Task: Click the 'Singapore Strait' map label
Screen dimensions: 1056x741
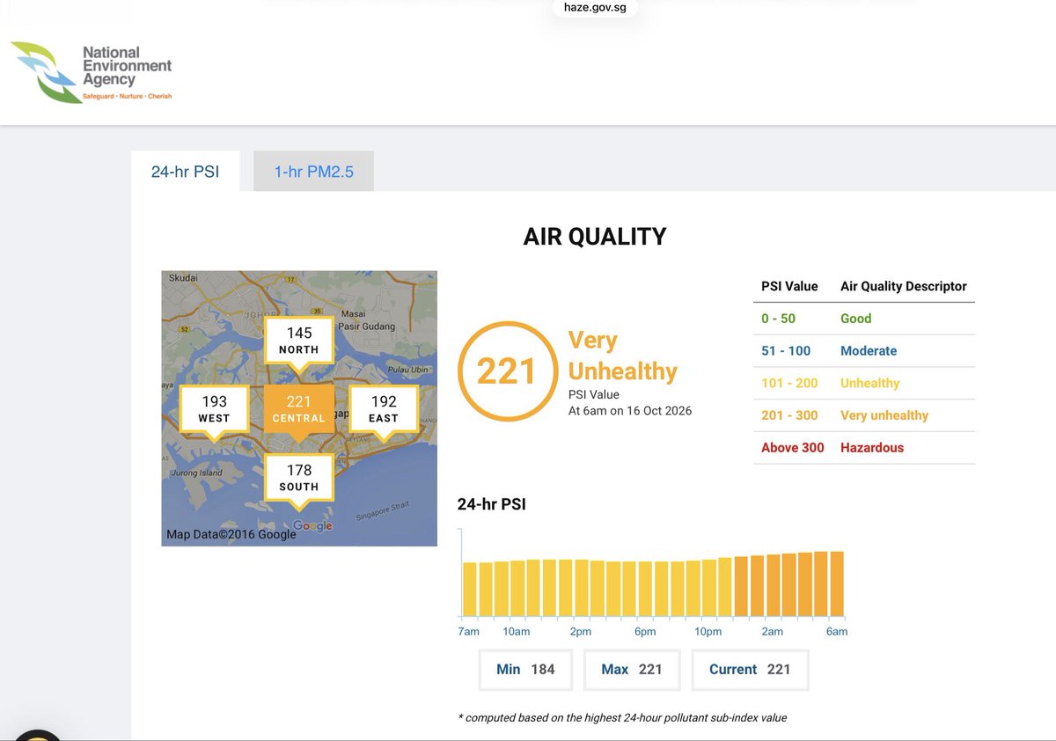Action: [x=383, y=510]
